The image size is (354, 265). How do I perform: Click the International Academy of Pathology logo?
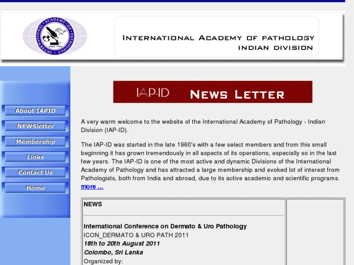pyautogui.click(x=55, y=36)
